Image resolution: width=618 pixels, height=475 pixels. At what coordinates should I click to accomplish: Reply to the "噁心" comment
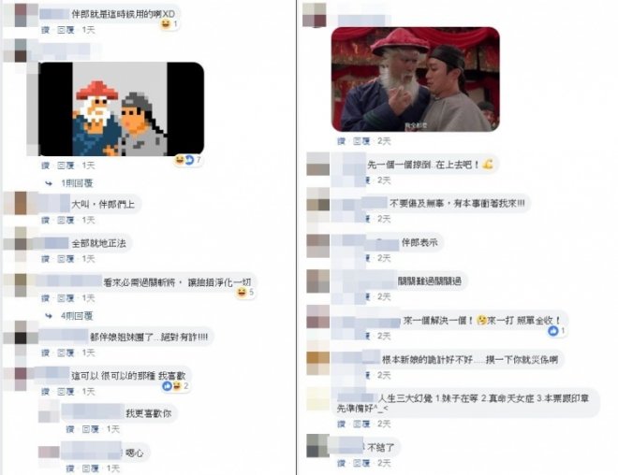(x=90, y=468)
